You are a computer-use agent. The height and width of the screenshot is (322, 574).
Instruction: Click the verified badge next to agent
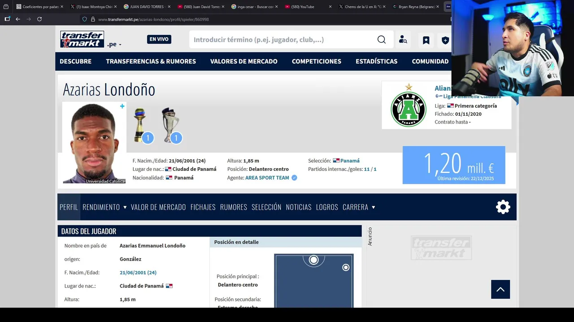point(294,178)
